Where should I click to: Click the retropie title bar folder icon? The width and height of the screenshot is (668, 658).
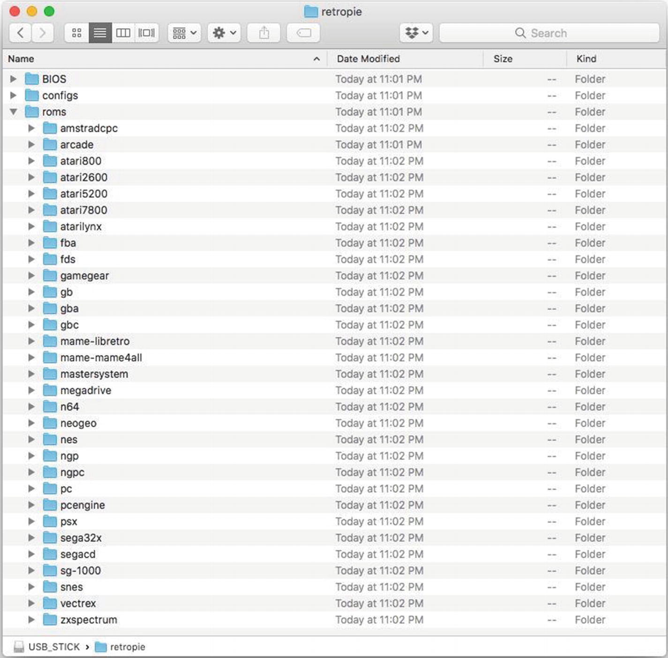coord(311,11)
